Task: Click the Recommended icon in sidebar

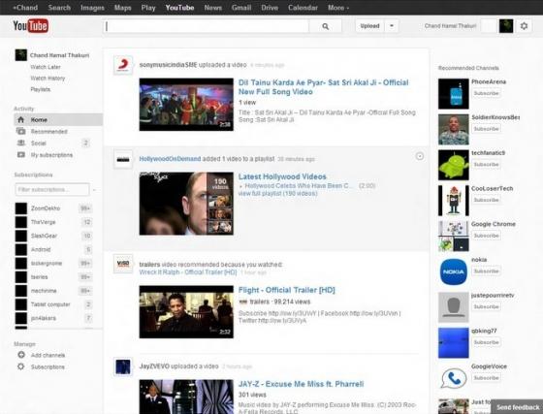Action: pyautogui.click(x=21, y=131)
